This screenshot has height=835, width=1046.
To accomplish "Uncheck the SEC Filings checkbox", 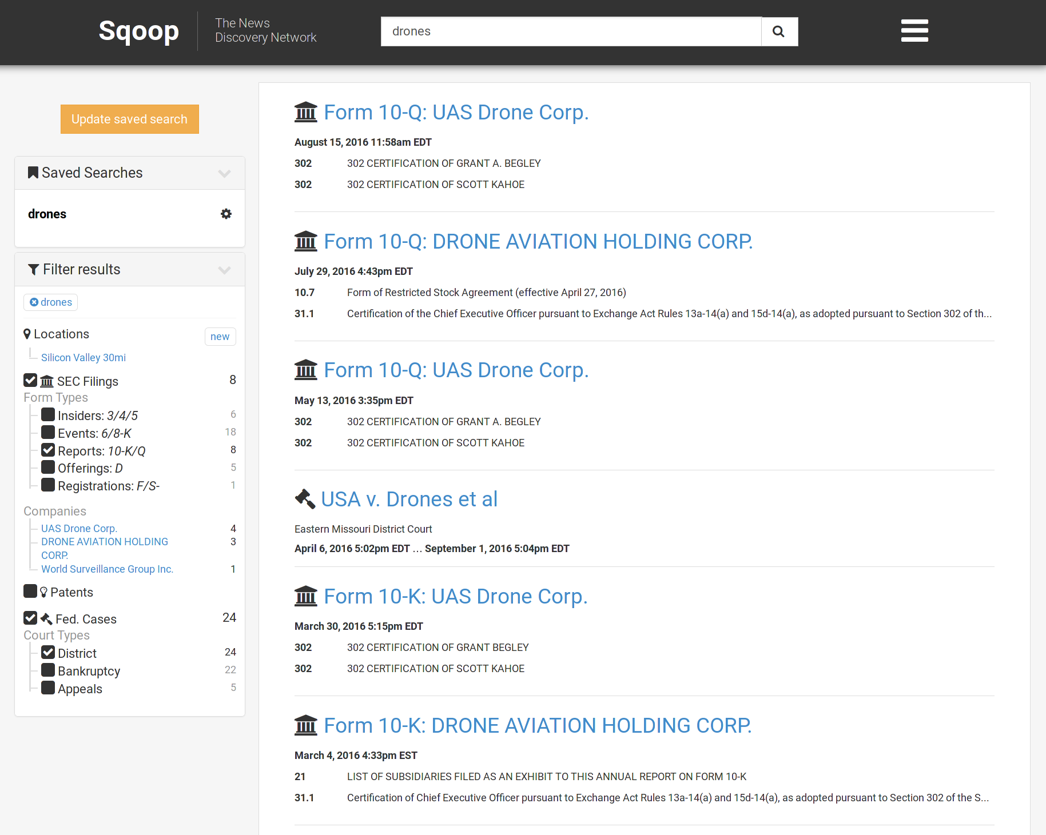I will [30, 381].
